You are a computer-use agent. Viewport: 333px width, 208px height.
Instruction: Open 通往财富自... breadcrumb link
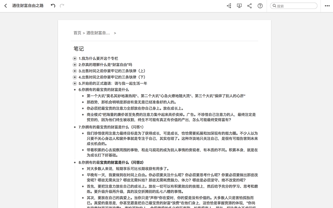pos(98,33)
